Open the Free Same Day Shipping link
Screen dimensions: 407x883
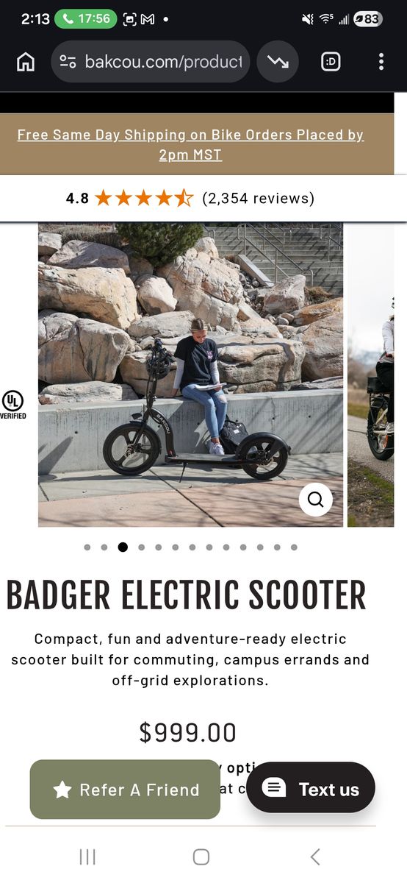click(x=190, y=144)
